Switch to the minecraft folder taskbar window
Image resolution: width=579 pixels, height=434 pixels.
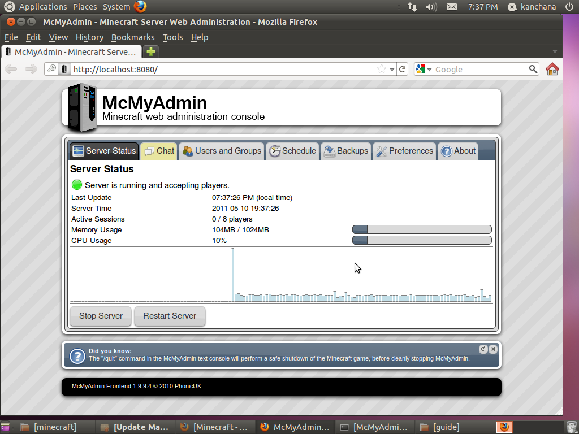pos(55,427)
